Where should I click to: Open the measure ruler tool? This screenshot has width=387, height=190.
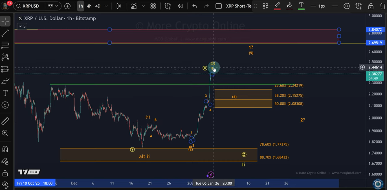click(6, 121)
